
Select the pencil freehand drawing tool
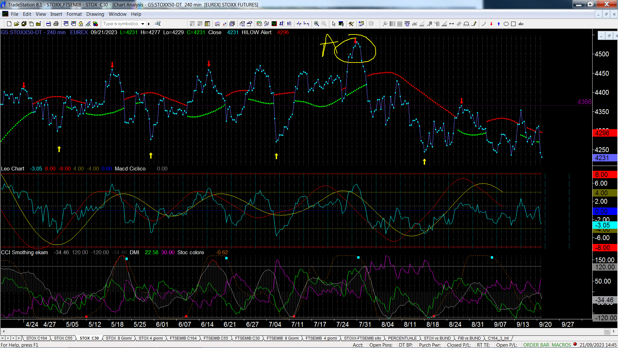click(x=474, y=24)
